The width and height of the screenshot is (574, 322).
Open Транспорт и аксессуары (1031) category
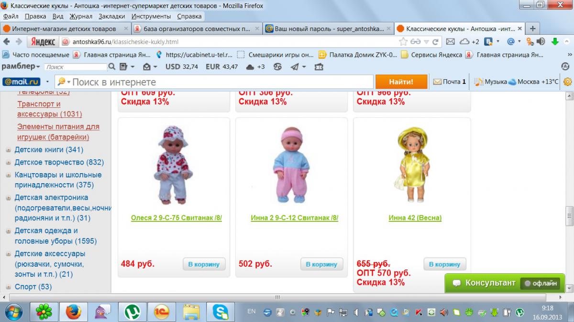[x=49, y=109]
